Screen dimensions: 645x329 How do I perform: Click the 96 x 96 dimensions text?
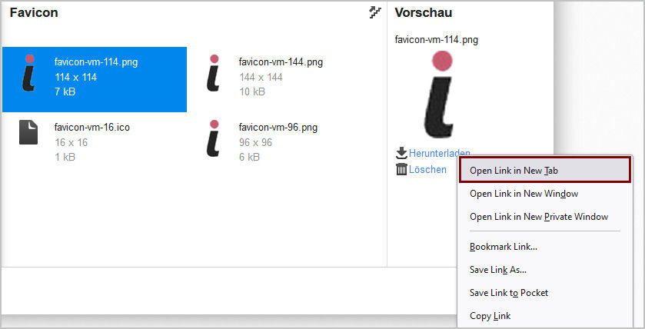255,142
